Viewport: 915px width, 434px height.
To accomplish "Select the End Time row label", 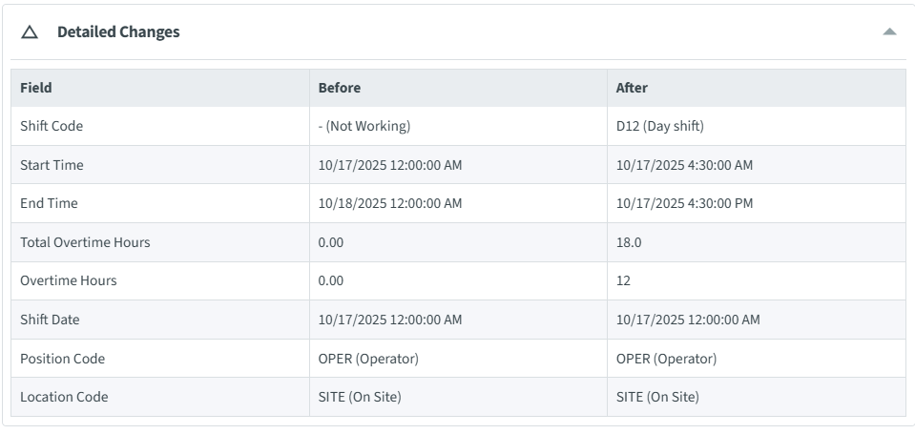I will pyautogui.click(x=49, y=203).
